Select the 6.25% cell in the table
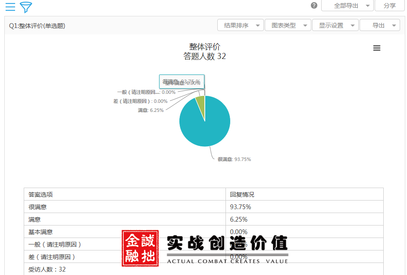Image resolution: width=407 pixels, height=275 pixels. pyautogui.click(x=239, y=219)
